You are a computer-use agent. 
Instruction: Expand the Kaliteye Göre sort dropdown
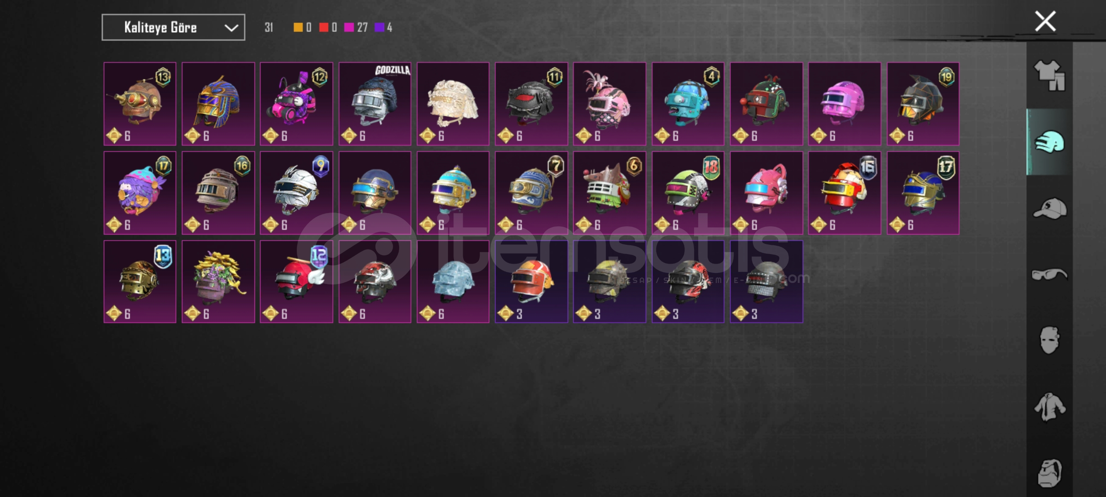tap(173, 28)
